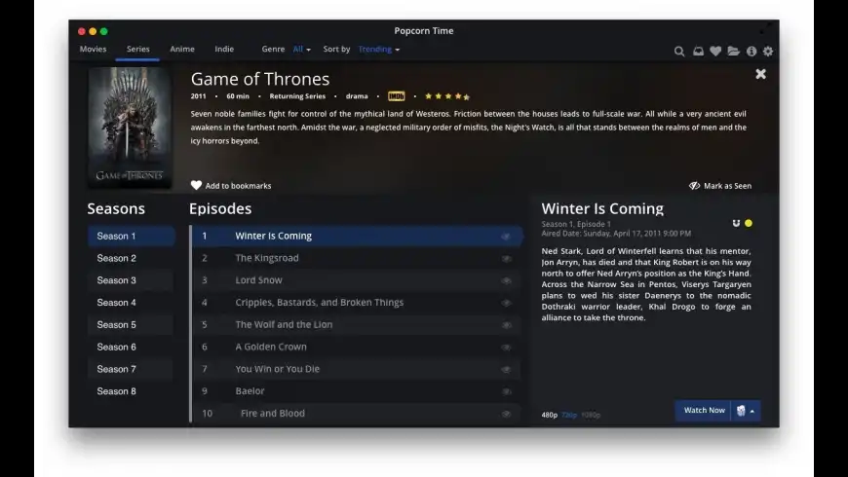Click the drama genre label
This screenshot has width=848, height=477.
pyautogui.click(x=357, y=96)
